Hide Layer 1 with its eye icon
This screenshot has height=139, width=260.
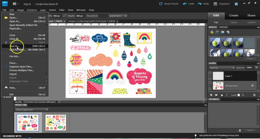click(210, 76)
